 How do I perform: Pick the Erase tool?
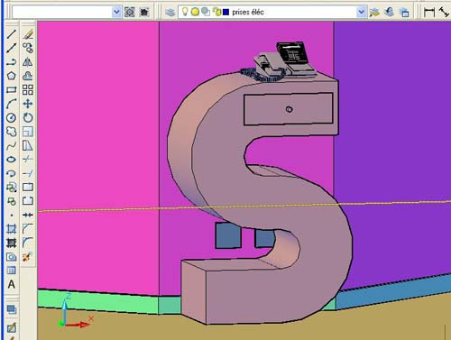(28, 34)
